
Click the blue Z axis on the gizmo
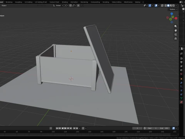pos(172,14)
